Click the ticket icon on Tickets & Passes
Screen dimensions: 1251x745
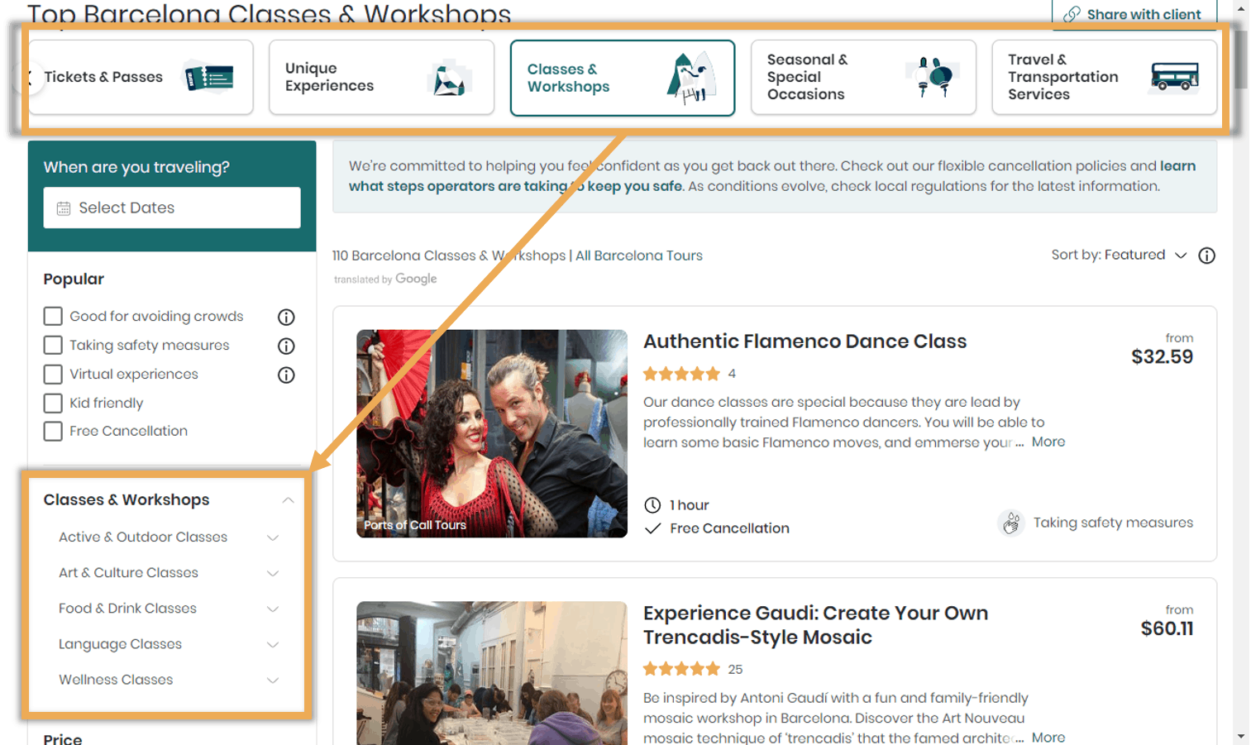pyautogui.click(x=209, y=77)
